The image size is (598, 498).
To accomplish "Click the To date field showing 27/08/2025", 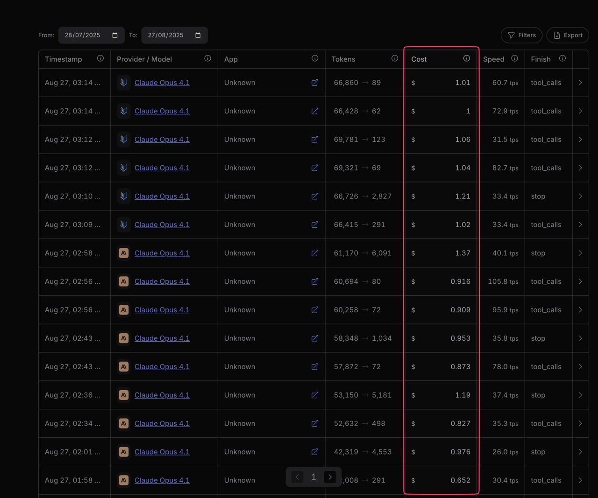I will pyautogui.click(x=174, y=35).
